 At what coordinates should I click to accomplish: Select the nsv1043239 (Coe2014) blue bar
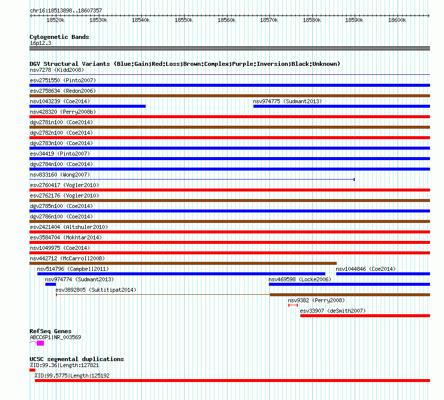click(x=87, y=106)
